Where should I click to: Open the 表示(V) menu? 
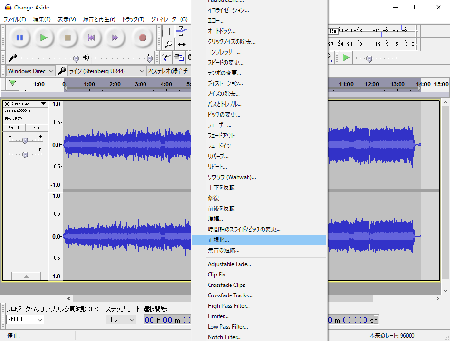point(67,19)
